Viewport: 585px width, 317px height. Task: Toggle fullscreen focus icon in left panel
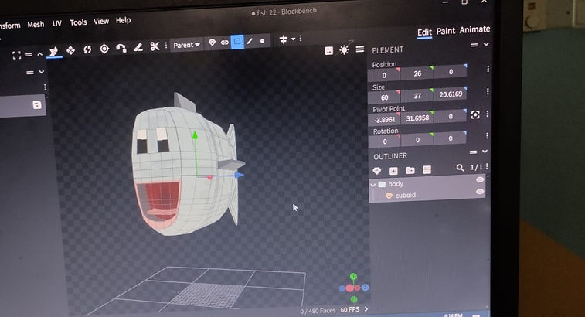point(16,56)
